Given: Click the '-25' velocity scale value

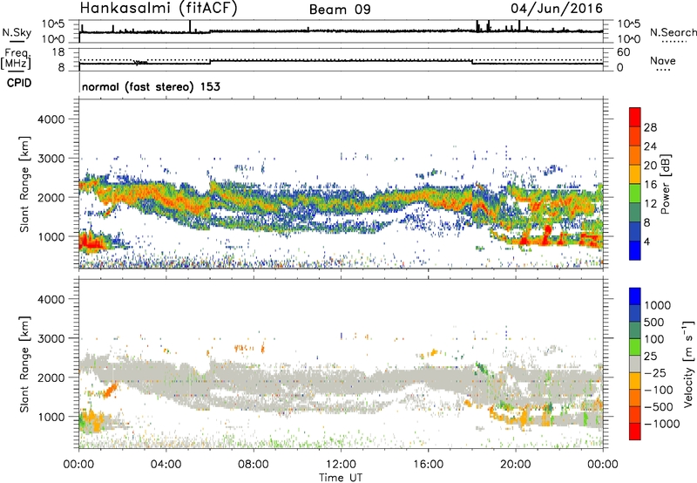Looking at the screenshot, I should pyautogui.click(x=658, y=372).
